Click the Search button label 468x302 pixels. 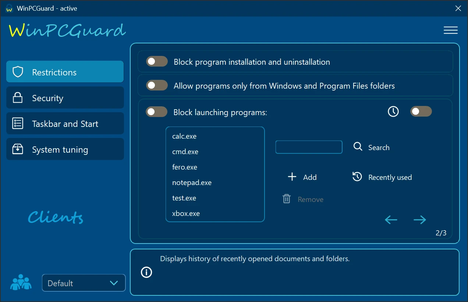point(379,148)
